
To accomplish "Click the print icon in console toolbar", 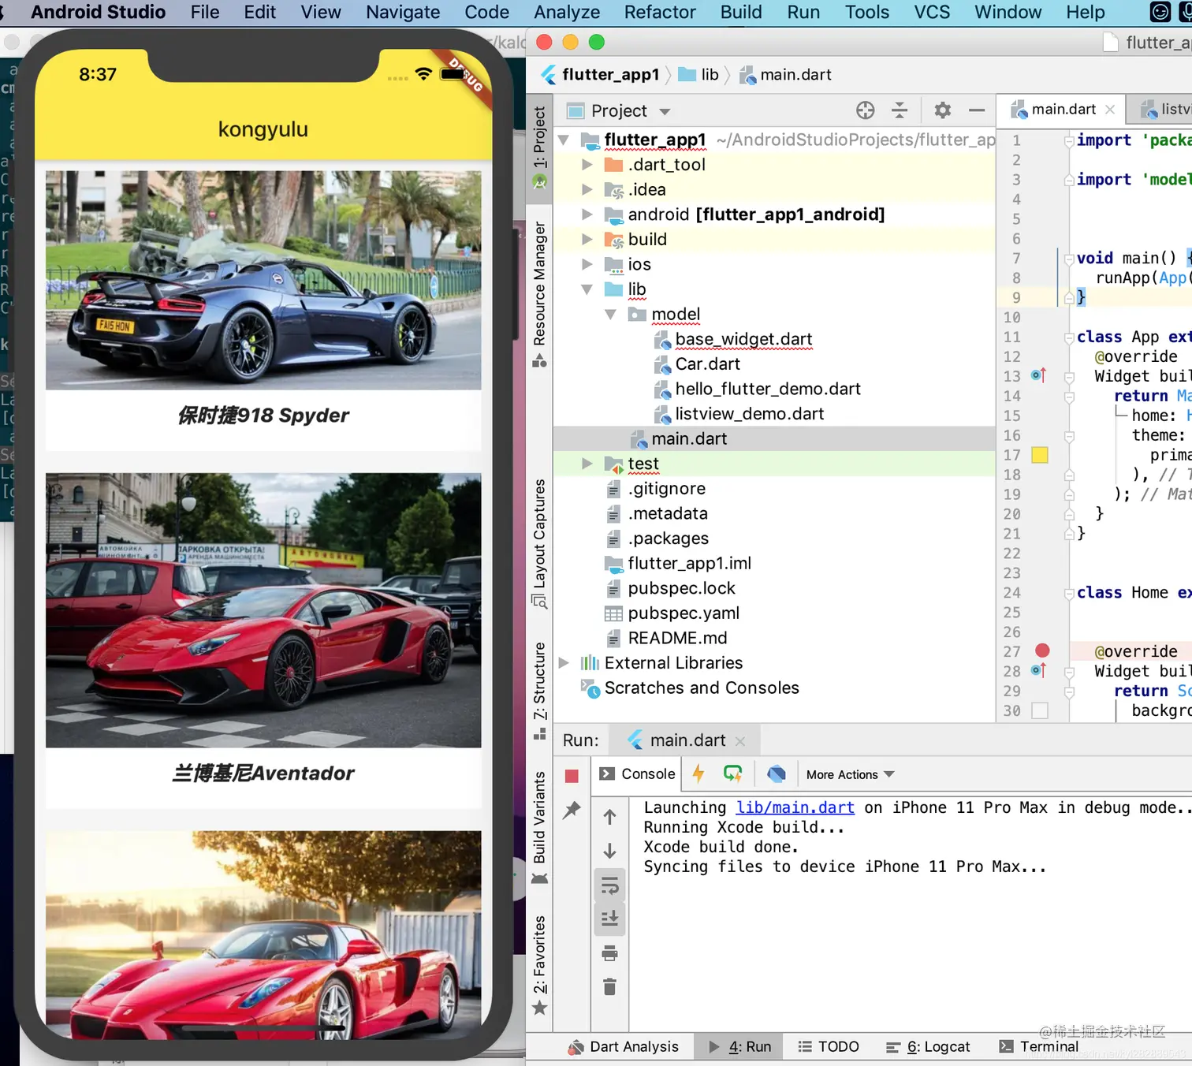I will tap(609, 953).
